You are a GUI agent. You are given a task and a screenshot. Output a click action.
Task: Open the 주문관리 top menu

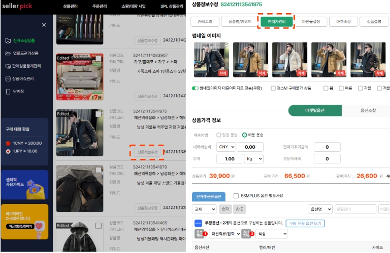point(106,6)
